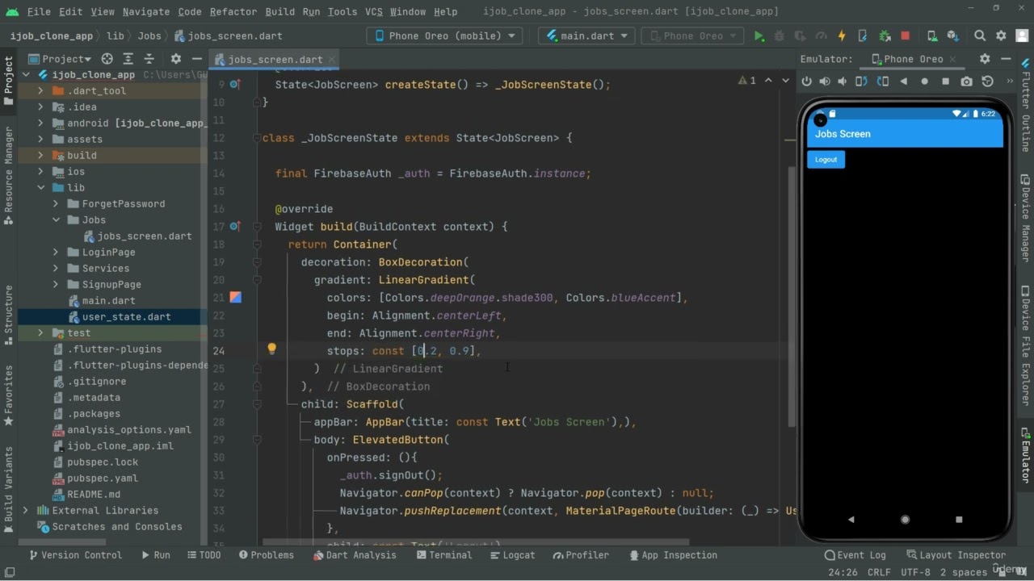Open Search Everywhere magnifier icon
This screenshot has width=1034, height=581.
coord(980,36)
